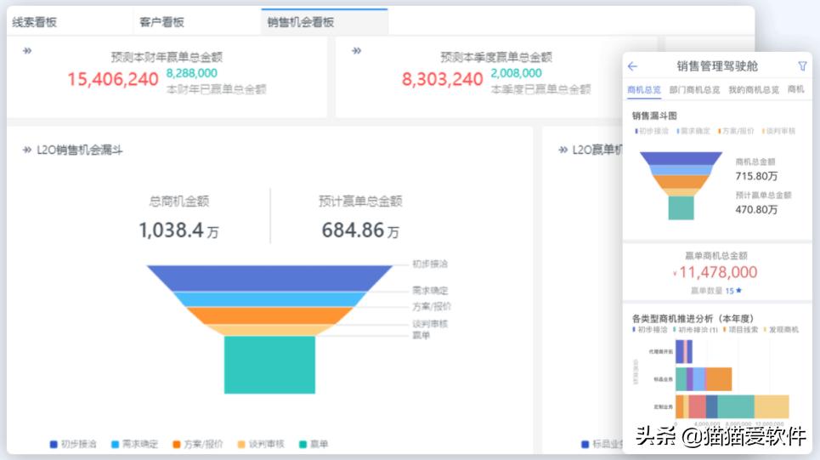Click the orange segment of the middle bar
Image resolution: width=820 pixels, height=460 pixels.
click(719, 379)
